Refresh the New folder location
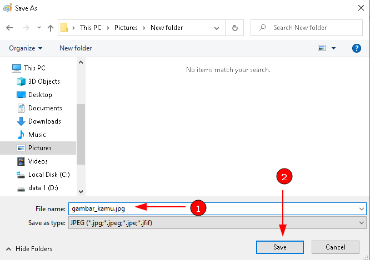This screenshot has height=260, width=370. [235, 28]
